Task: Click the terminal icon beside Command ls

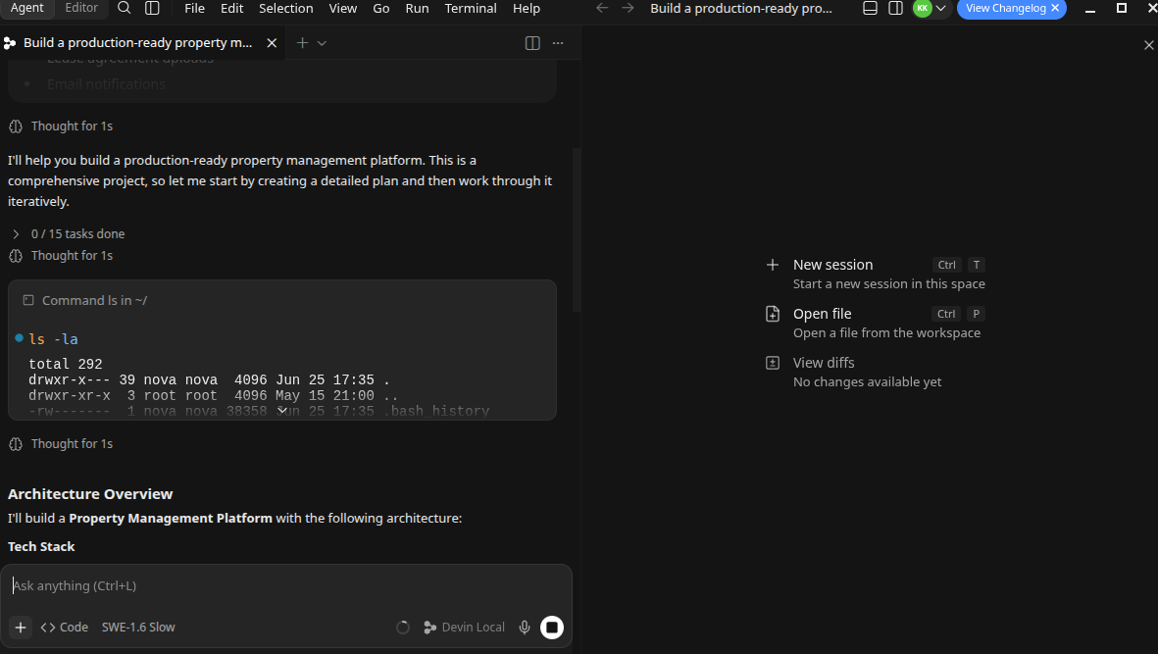Action: click(28, 300)
